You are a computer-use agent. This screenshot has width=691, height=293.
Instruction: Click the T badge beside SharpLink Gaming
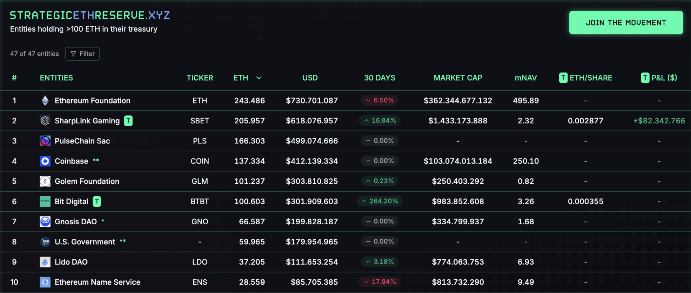pyautogui.click(x=128, y=121)
